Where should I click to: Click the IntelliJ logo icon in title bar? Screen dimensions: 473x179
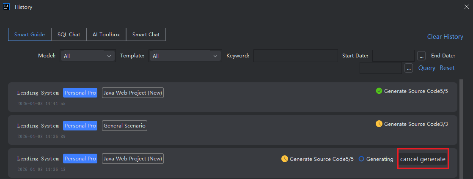[x=6, y=7]
